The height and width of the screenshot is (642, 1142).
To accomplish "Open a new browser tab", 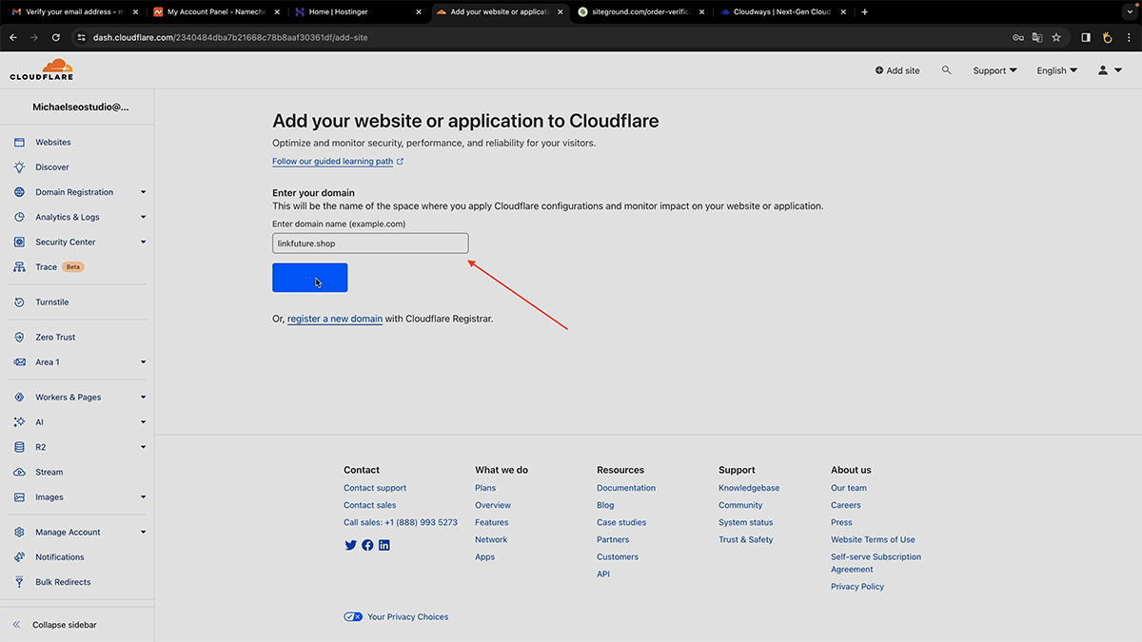I will (x=864, y=11).
